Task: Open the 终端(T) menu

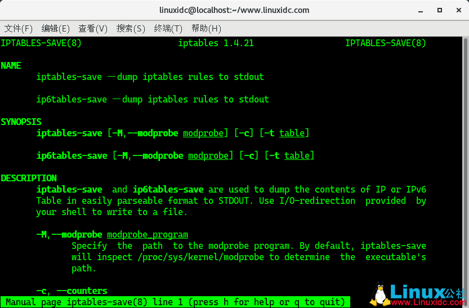Action: [168, 28]
